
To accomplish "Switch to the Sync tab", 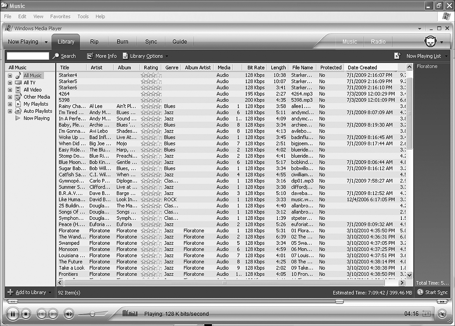I will 151,42.
